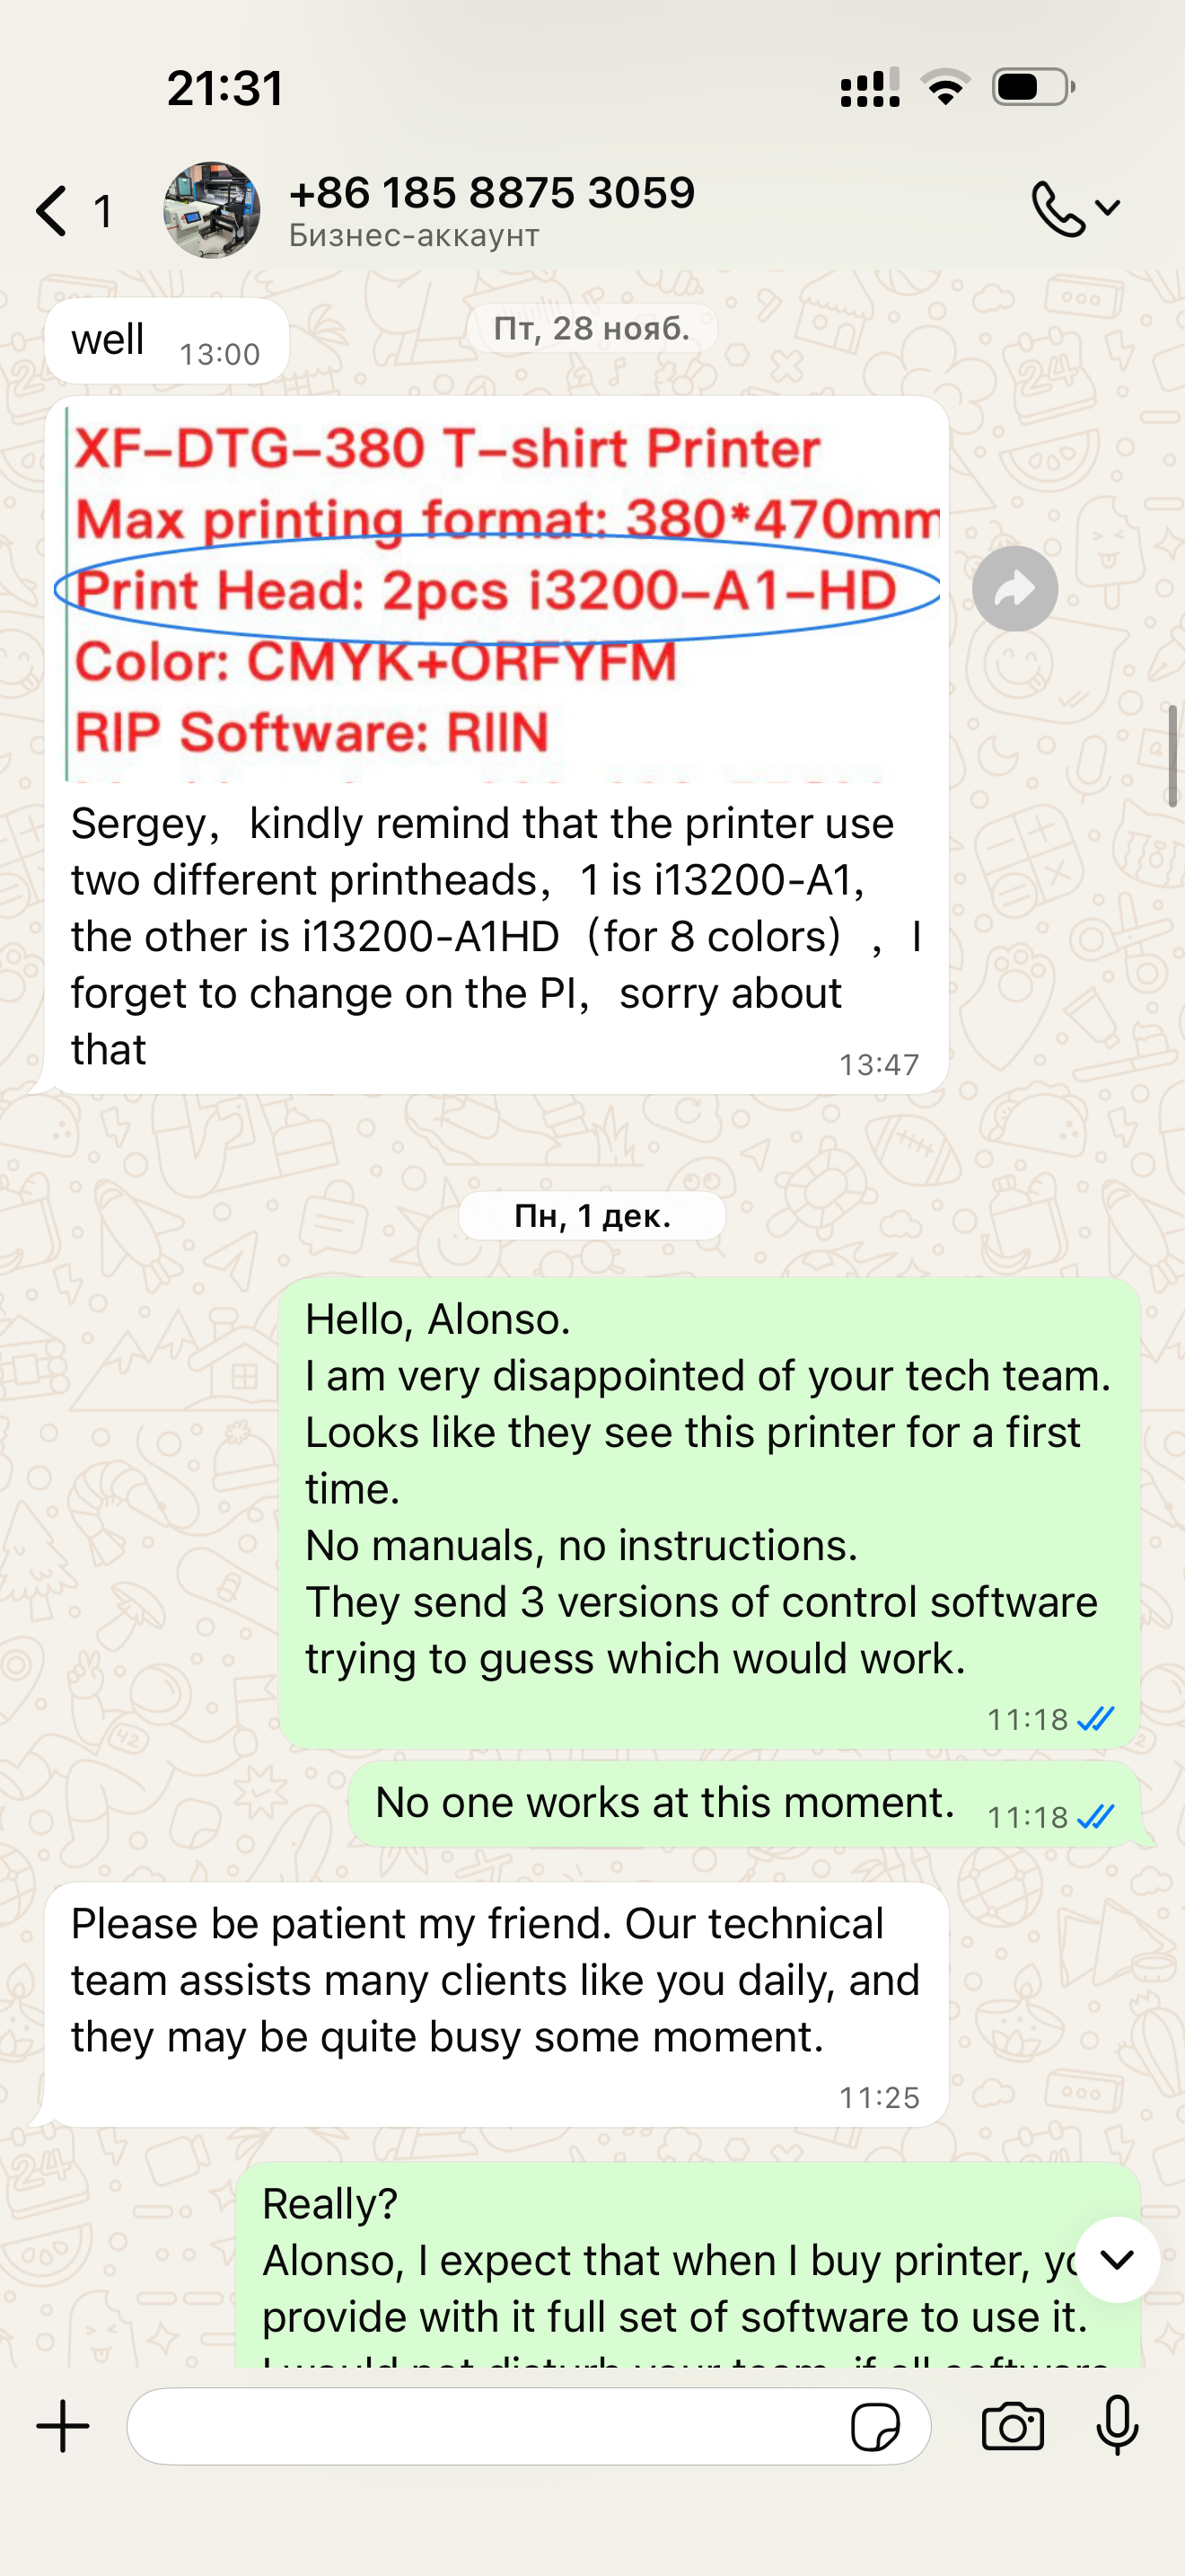Open sticker picker in message field
The width and height of the screenshot is (1185, 2576).
tap(874, 2427)
